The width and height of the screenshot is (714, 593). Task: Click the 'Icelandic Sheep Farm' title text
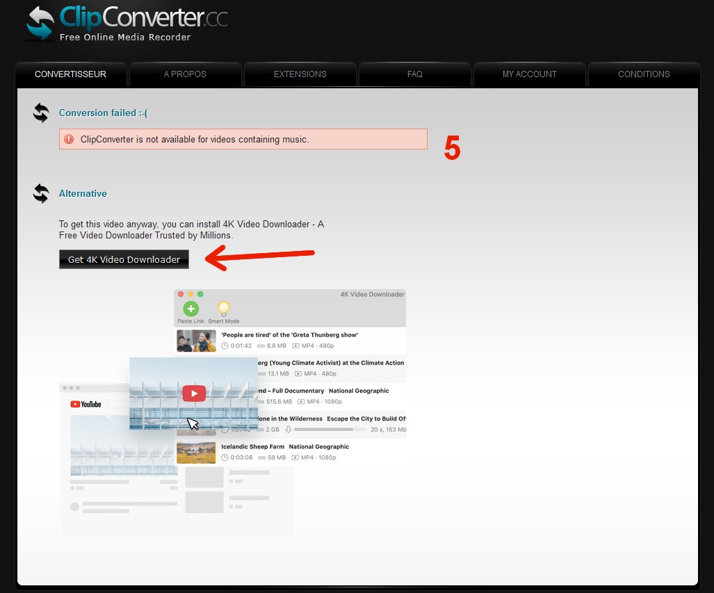point(253,447)
